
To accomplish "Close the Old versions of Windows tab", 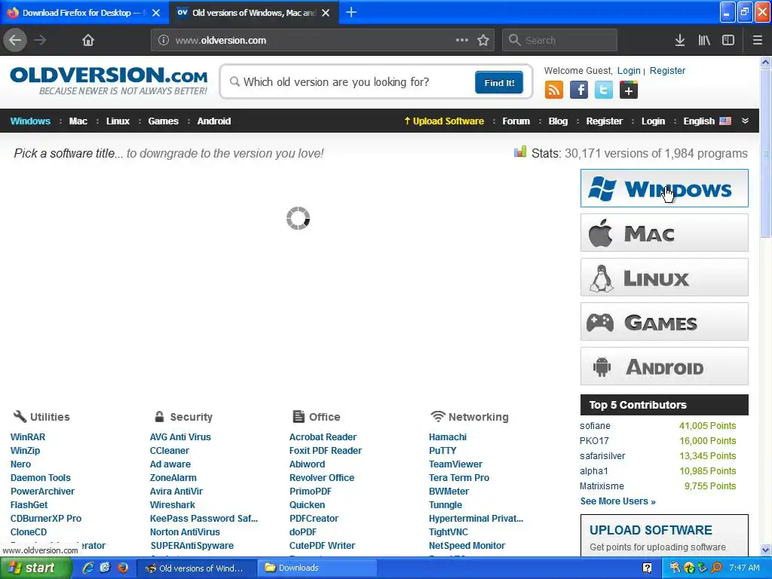I will 326,13.
